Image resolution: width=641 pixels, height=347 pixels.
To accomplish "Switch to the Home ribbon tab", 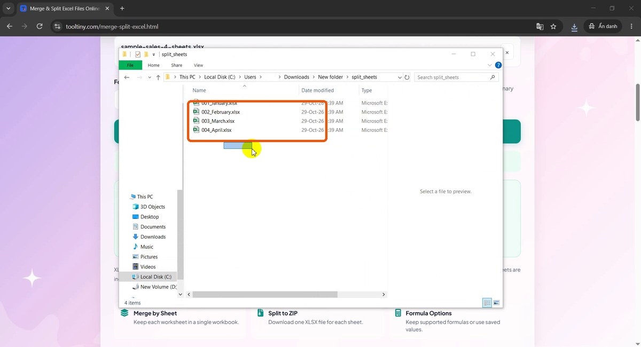I will 153,65.
